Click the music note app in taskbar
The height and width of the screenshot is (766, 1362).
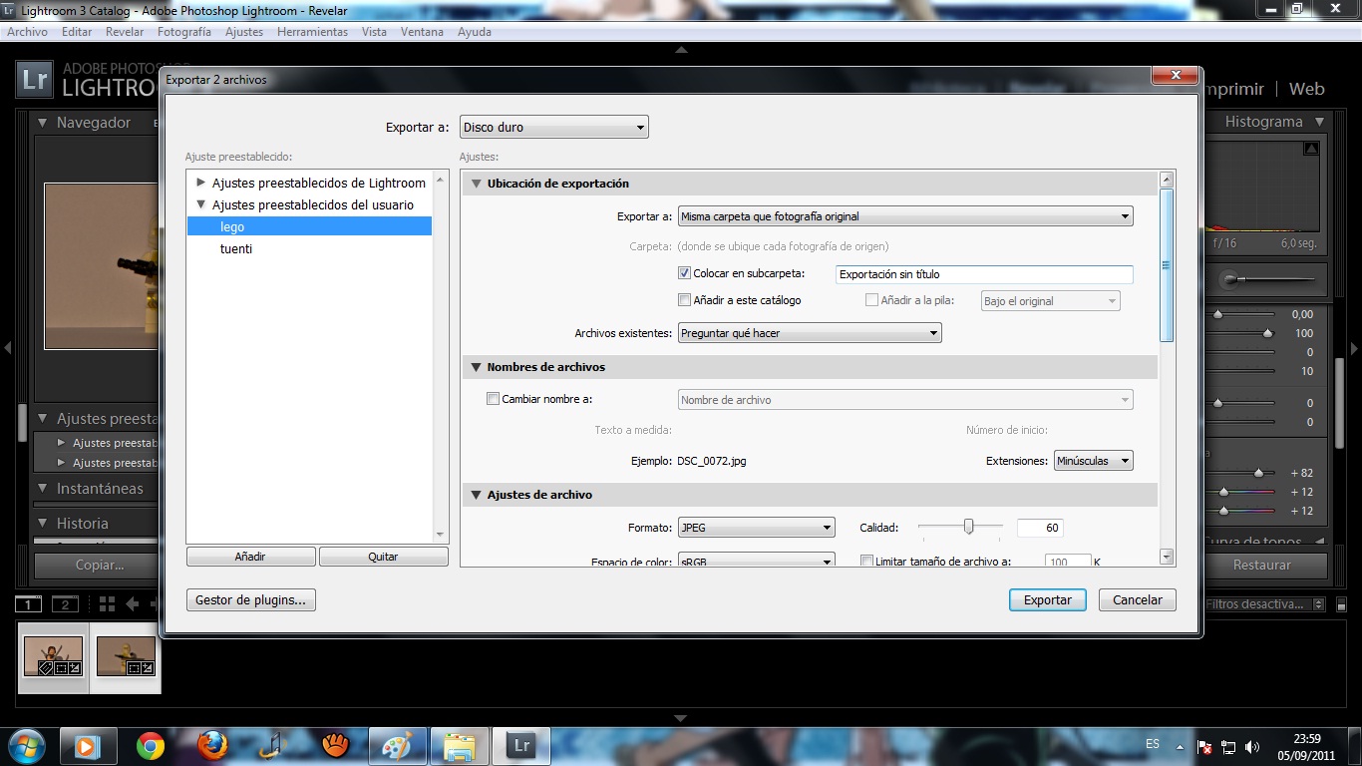[x=273, y=745]
